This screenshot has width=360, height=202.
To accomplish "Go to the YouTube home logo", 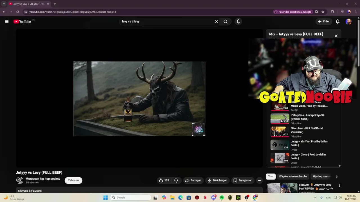I will pyautogui.click(x=22, y=22).
